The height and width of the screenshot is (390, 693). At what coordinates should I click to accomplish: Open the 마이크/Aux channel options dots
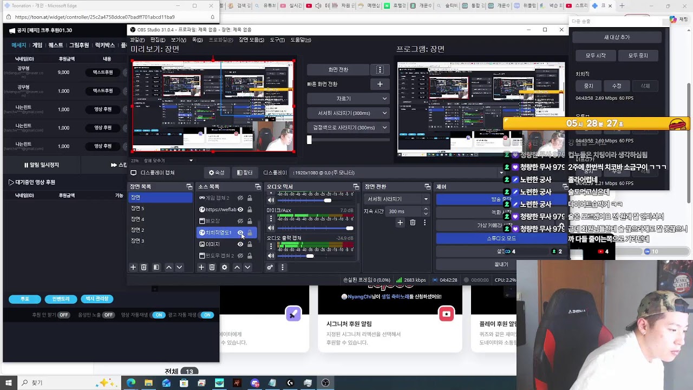271,218
